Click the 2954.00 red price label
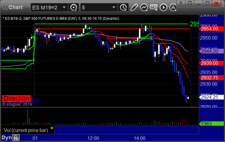 pyautogui.click(x=211, y=29)
